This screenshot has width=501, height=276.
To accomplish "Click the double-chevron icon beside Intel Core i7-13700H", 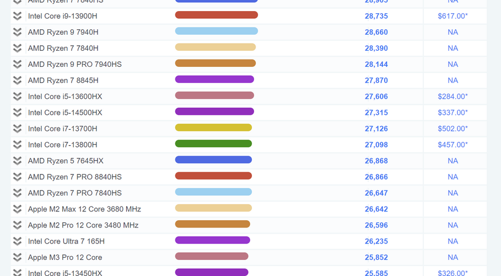I will (17, 129).
